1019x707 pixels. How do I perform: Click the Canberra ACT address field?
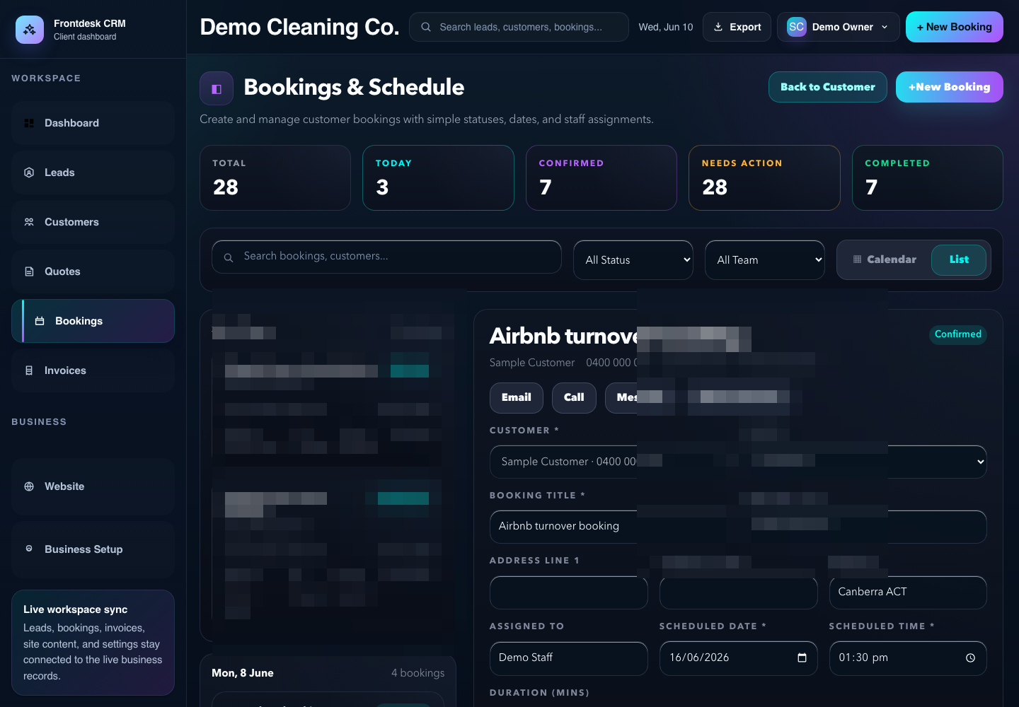908,592
